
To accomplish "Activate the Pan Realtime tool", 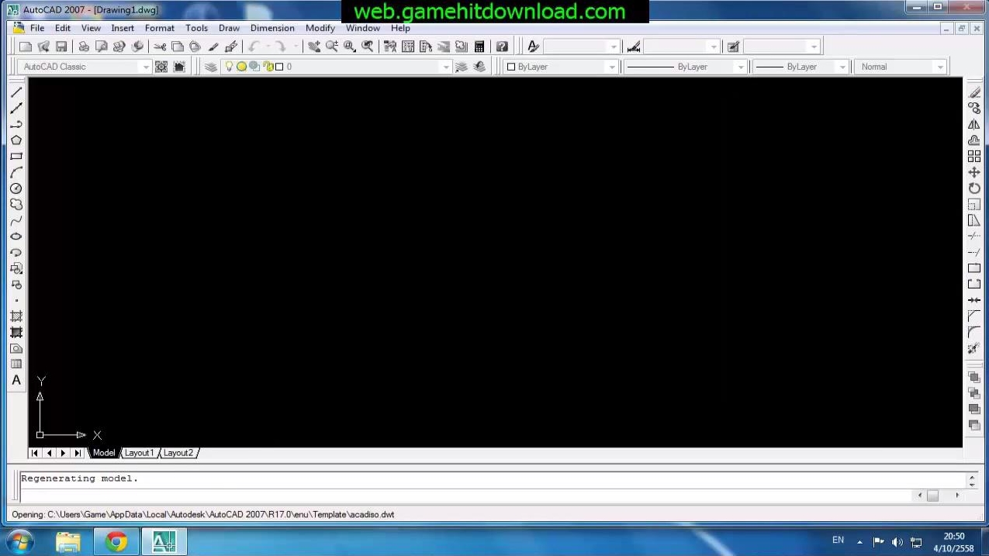I will pyautogui.click(x=314, y=47).
